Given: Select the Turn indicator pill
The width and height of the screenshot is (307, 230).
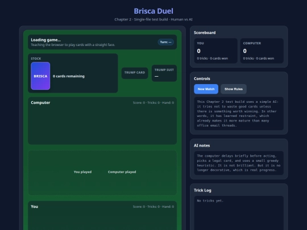Looking at the screenshot, I should point(165,42).
